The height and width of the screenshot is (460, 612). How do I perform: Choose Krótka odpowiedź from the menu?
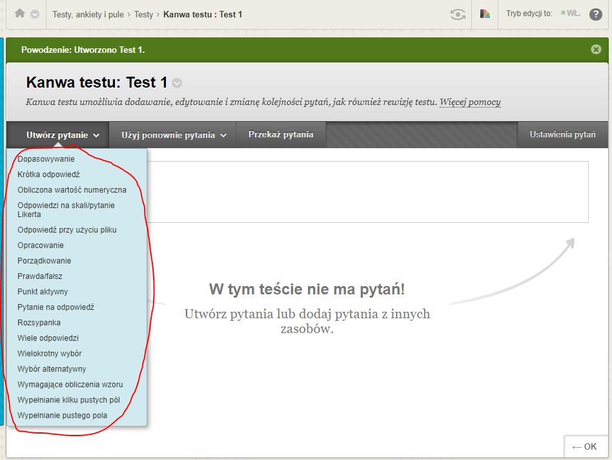tap(48, 175)
